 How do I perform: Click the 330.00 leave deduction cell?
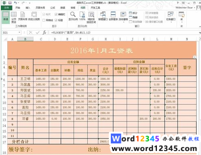(120, 90)
